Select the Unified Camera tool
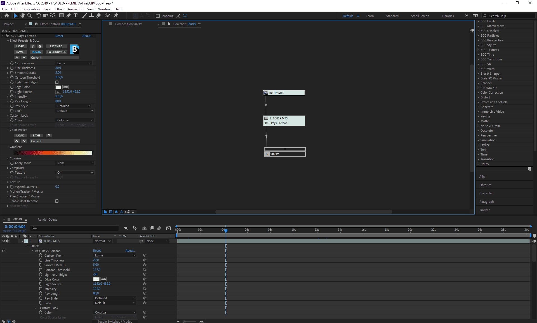 pos(46,16)
